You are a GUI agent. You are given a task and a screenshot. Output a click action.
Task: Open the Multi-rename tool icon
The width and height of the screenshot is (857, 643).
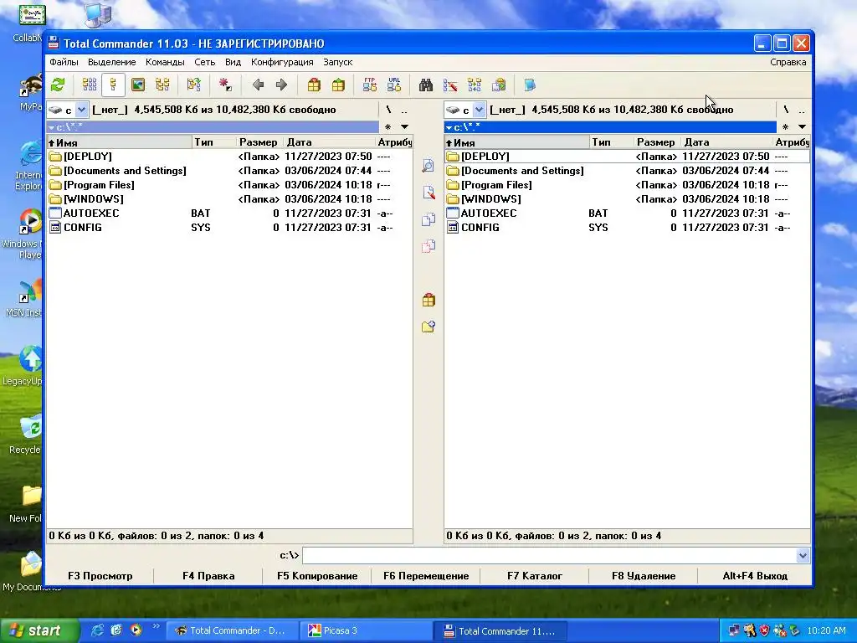(x=450, y=85)
